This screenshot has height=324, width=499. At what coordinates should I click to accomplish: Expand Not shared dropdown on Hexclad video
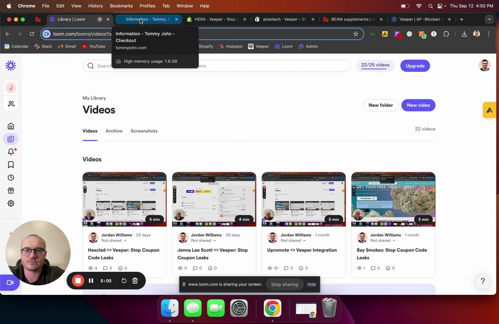[x=114, y=241]
